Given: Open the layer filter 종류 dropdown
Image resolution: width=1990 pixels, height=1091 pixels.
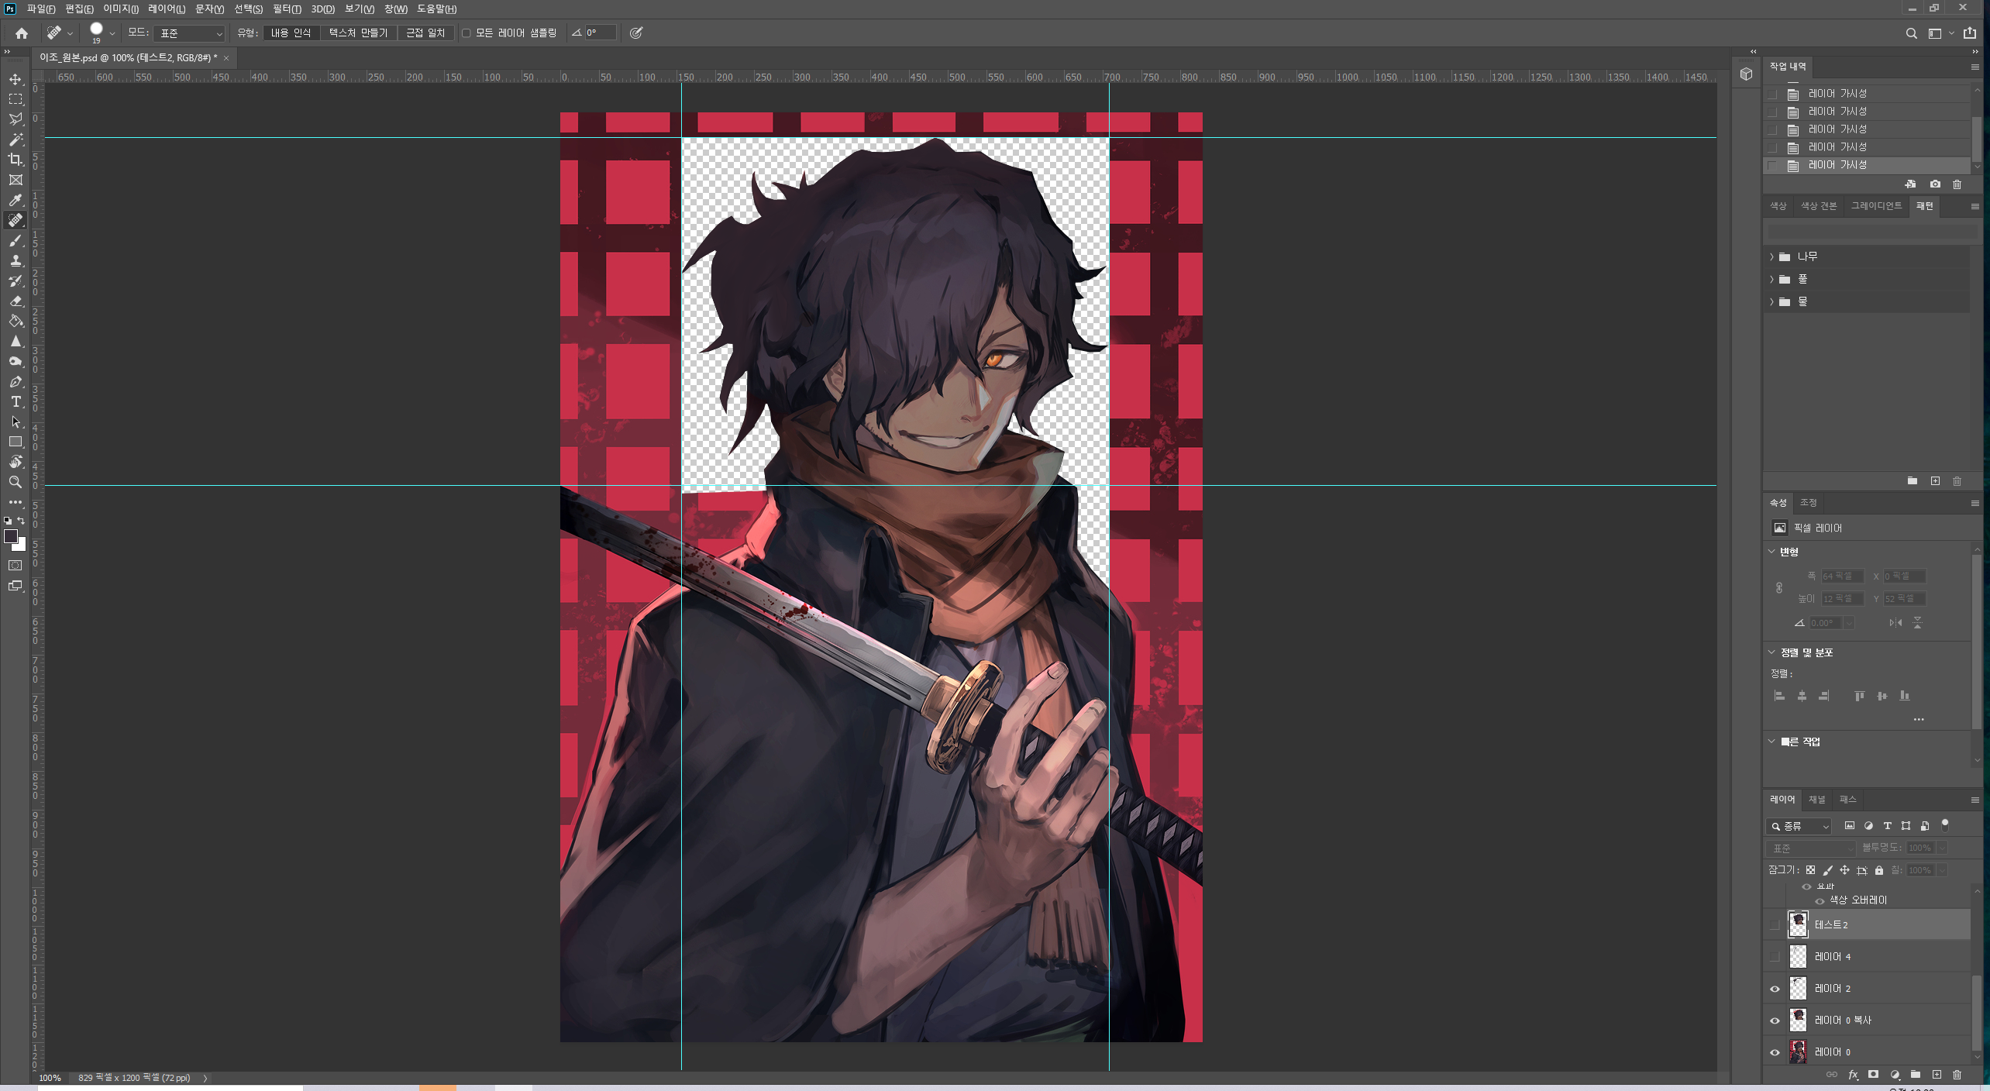Looking at the screenshot, I should 1799,827.
